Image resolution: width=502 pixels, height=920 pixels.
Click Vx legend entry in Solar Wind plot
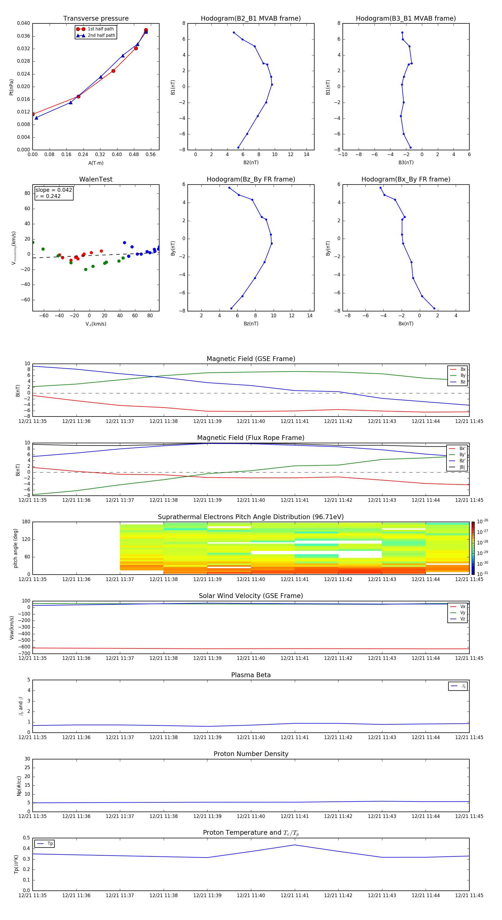coord(458,606)
